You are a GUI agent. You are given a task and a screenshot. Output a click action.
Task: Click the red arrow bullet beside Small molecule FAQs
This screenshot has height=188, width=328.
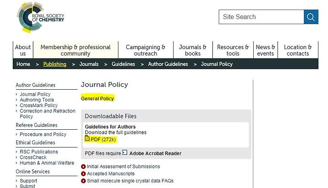[83, 181]
